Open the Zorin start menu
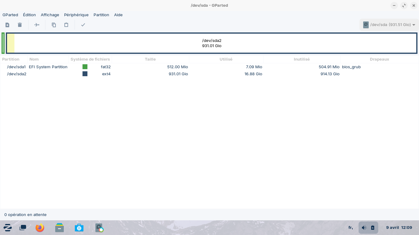Image resolution: width=419 pixels, height=235 pixels. 8,228
